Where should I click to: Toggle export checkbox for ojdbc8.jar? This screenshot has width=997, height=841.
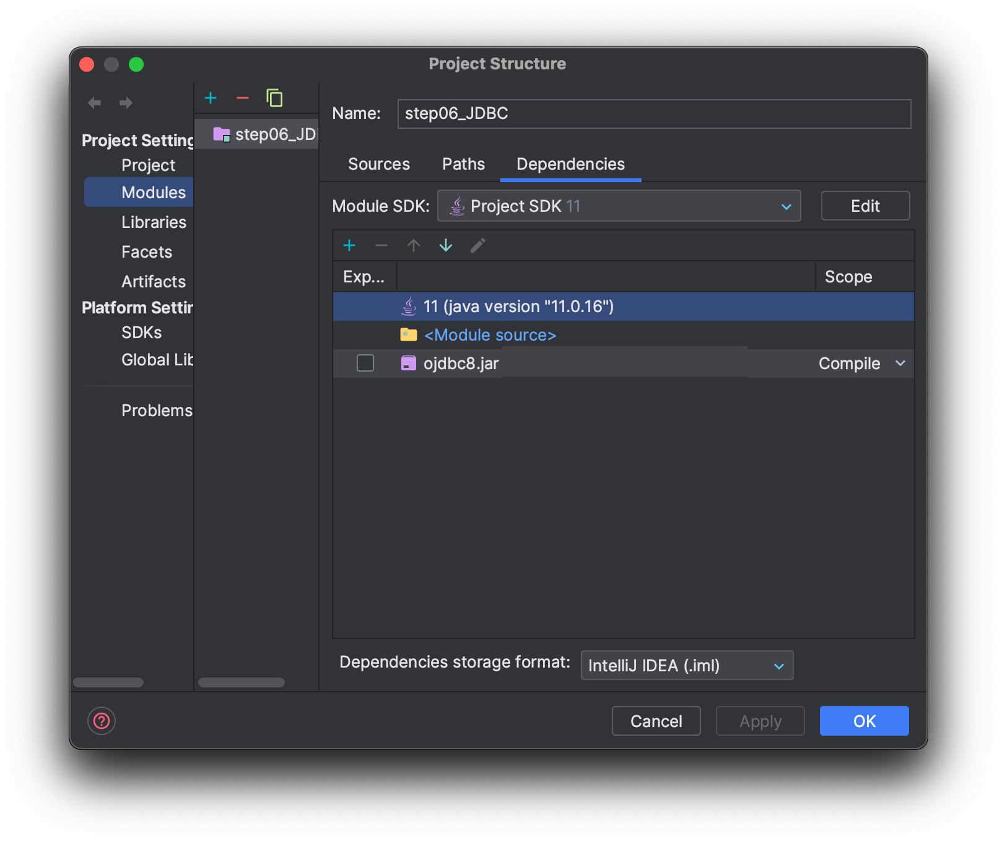(x=365, y=363)
